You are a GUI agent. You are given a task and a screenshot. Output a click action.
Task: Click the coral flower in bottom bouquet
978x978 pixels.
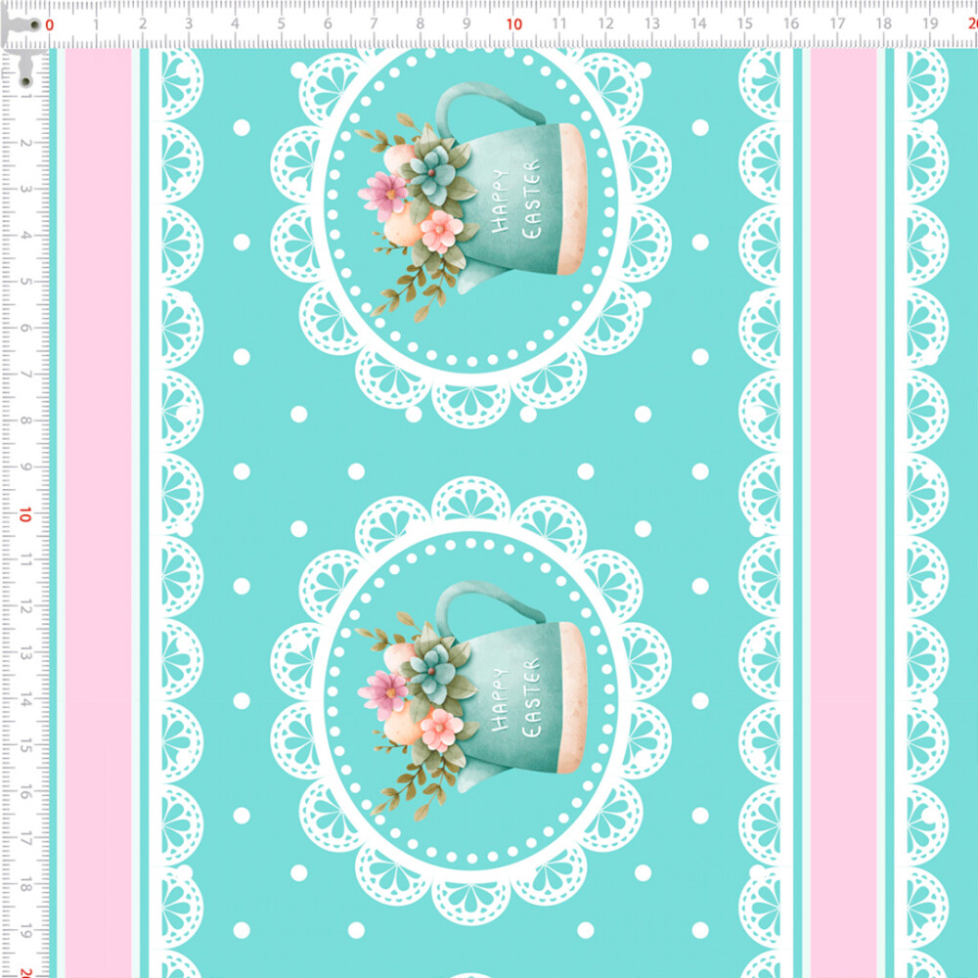tap(440, 728)
